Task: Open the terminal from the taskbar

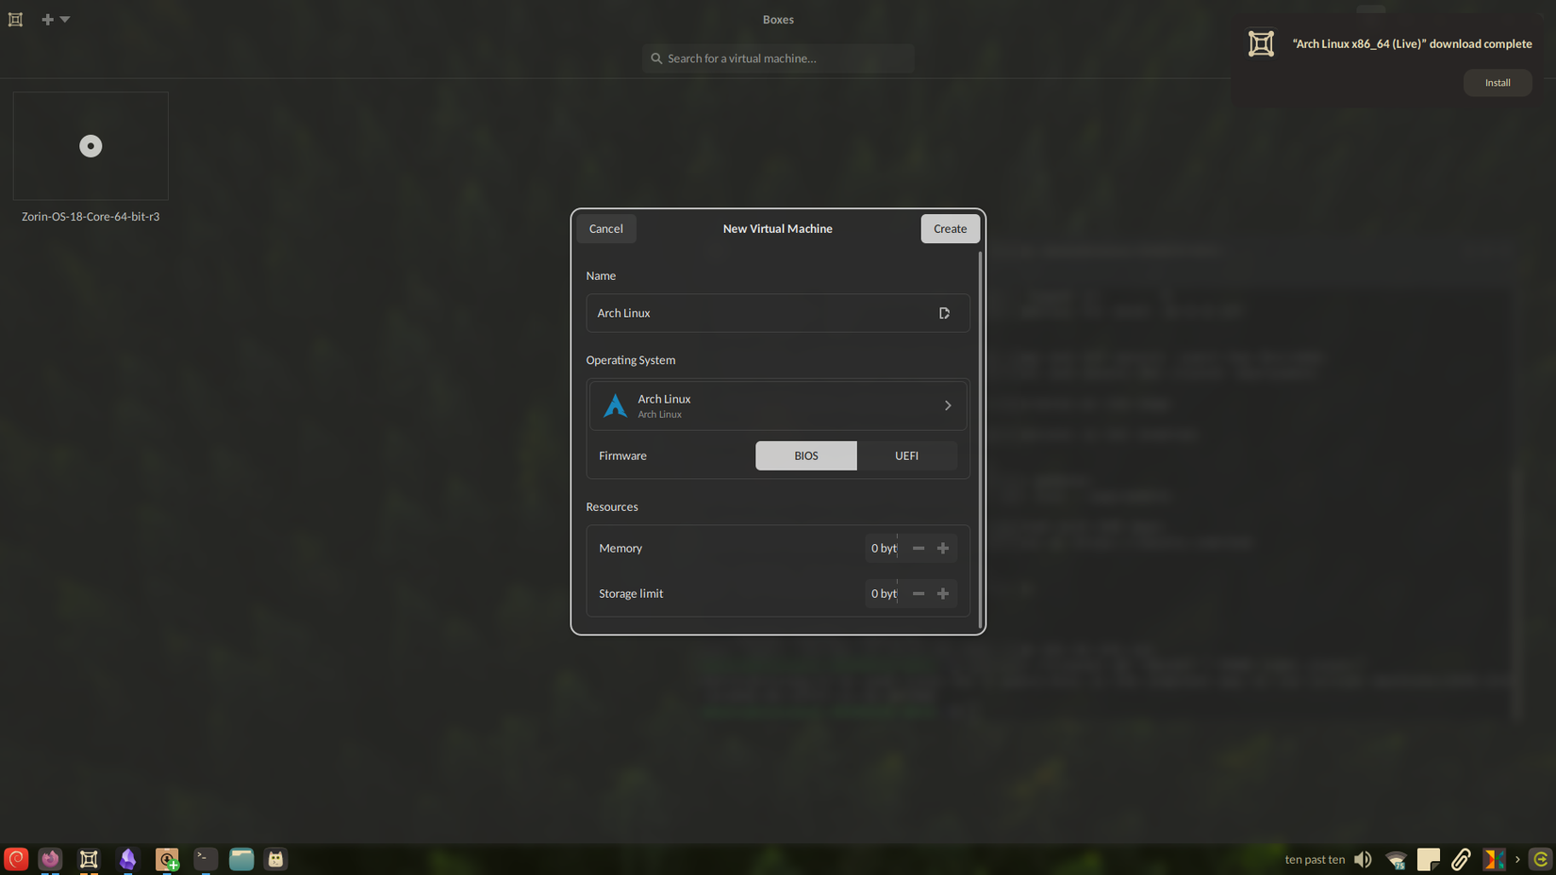Action: (x=205, y=859)
